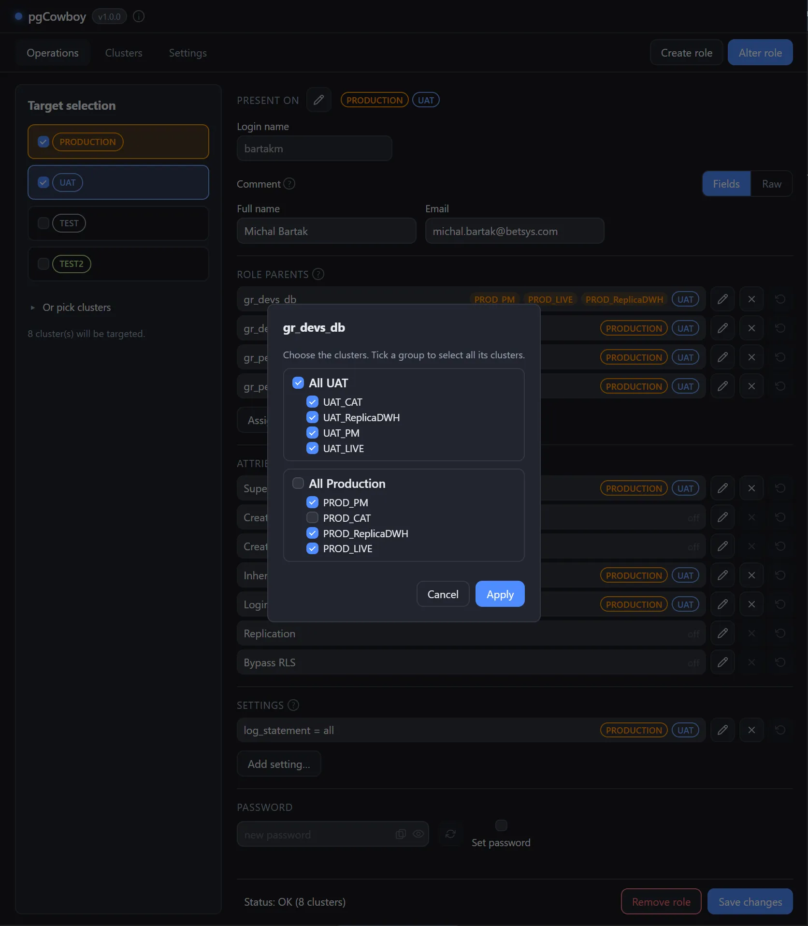Screen dimensions: 808x926
Task: Remove the role bartakm
Action: click(661, 902)
